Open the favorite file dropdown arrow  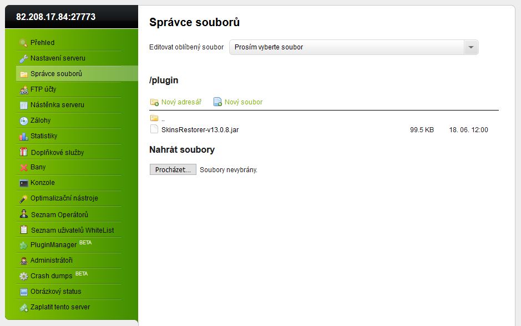click(x=471, y=47)
